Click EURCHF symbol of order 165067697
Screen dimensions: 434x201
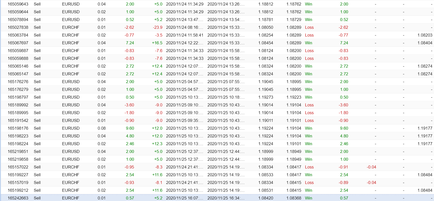pyautogui.click(x=71, y=43)
